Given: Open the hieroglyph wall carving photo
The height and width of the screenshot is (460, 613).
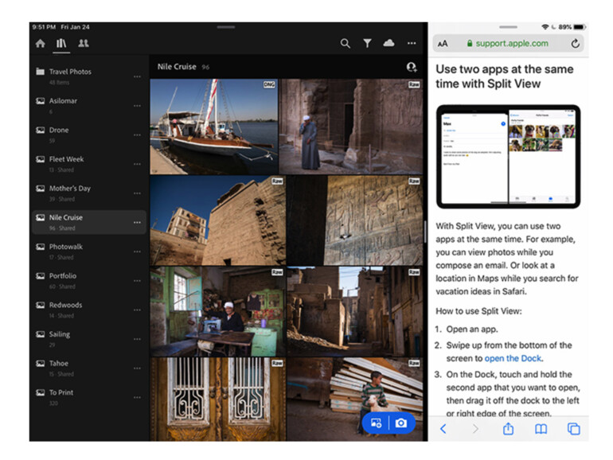Looking at the screenshot, I should (354, 220).
